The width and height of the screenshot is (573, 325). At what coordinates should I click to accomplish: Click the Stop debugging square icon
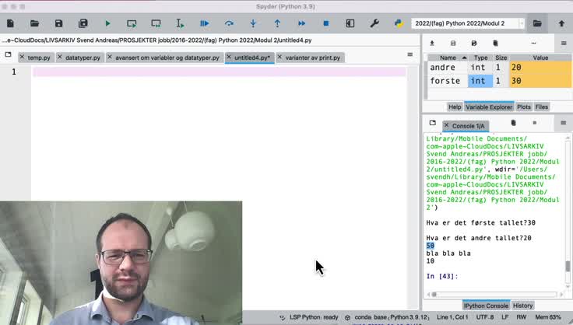click(325, 24)
